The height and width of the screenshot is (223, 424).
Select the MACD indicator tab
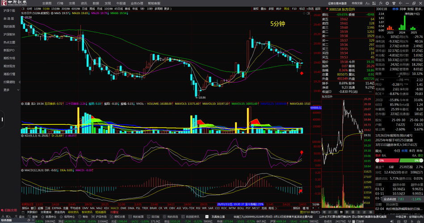point(115,208)
